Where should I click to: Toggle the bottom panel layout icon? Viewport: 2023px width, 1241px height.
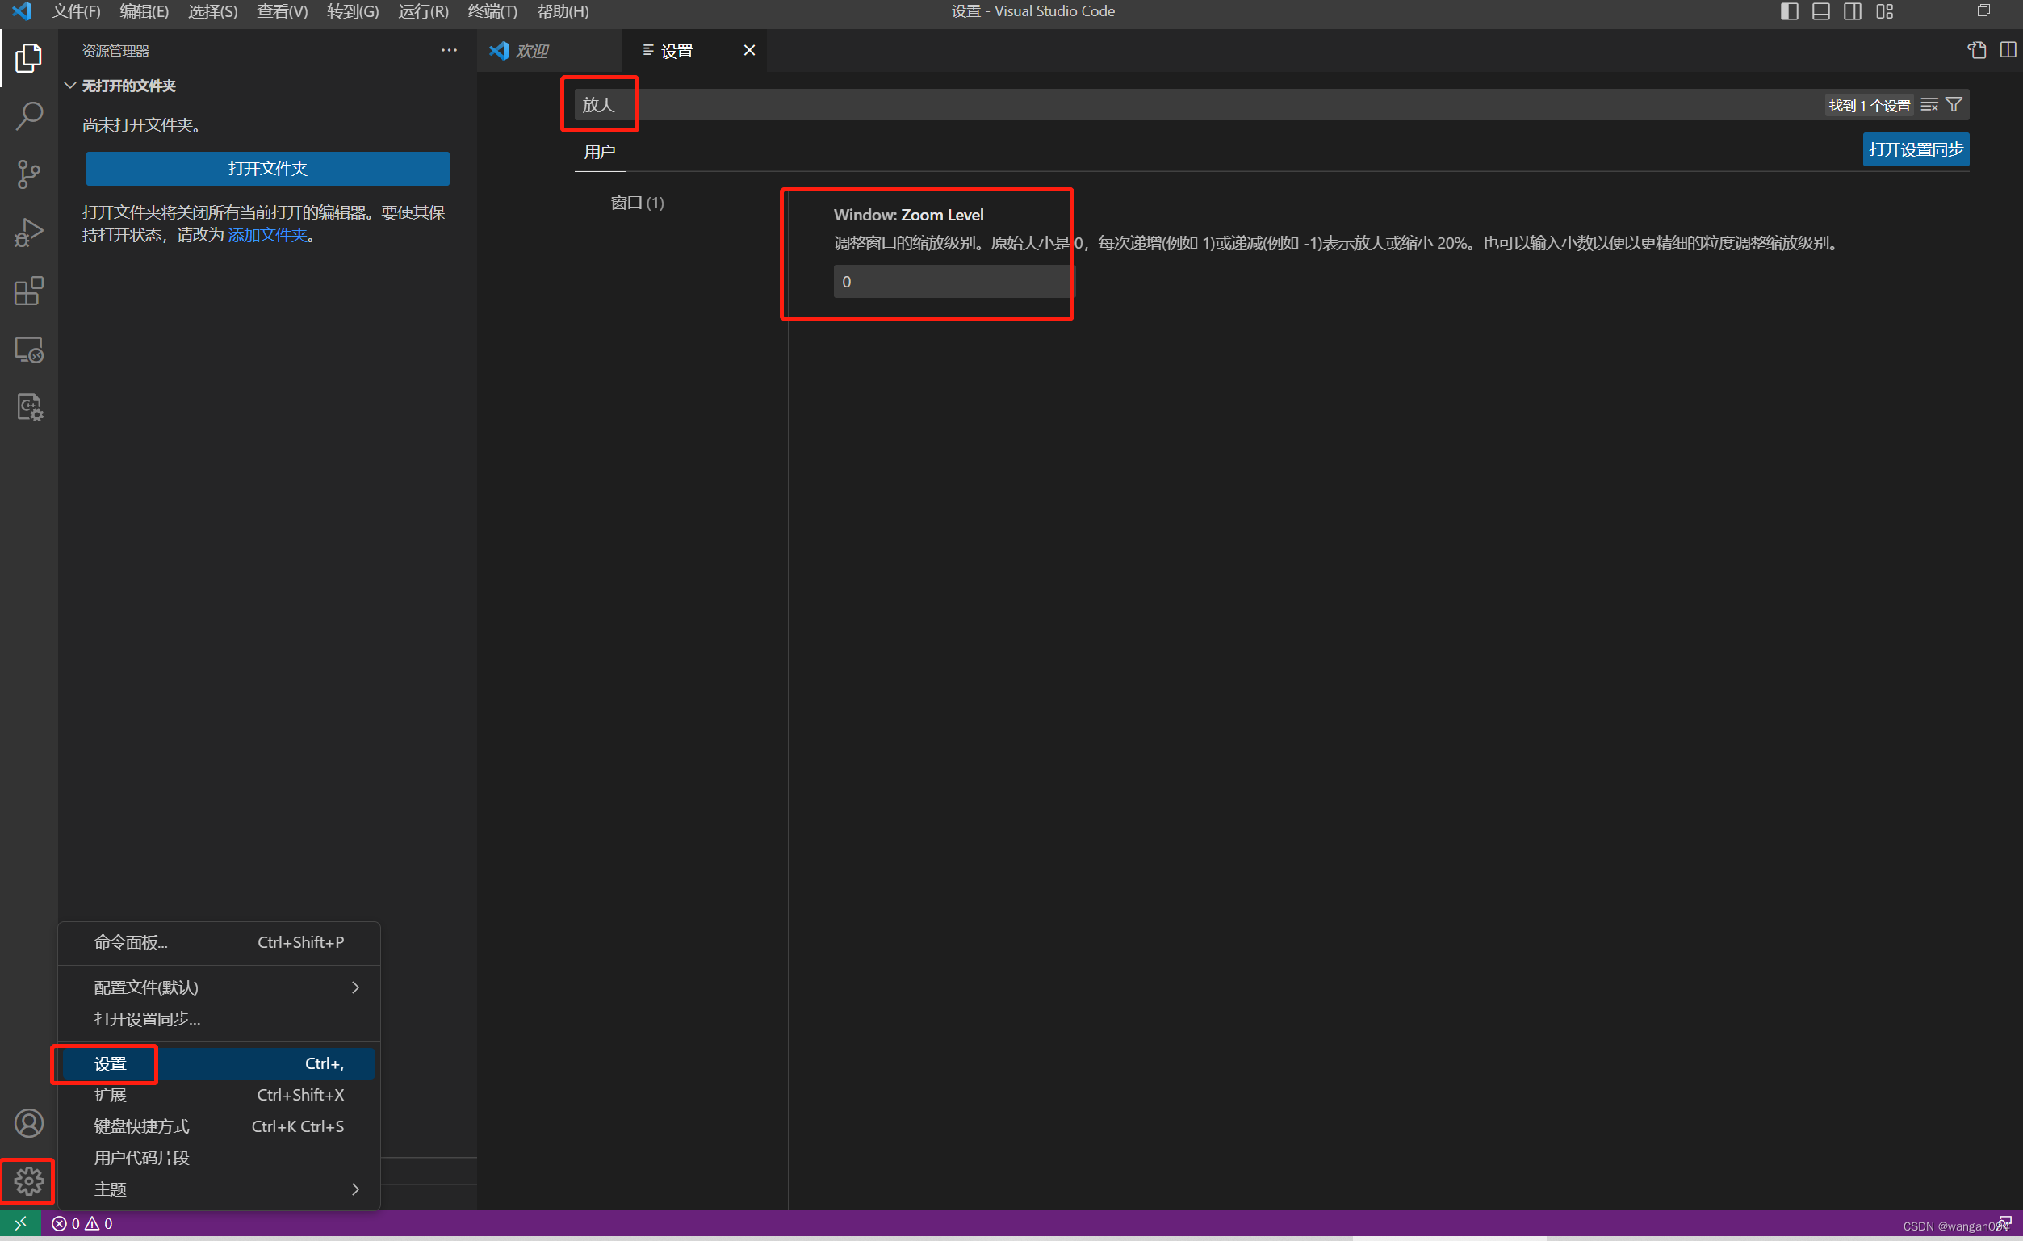pyautogui.click(x=1821, y=11)
